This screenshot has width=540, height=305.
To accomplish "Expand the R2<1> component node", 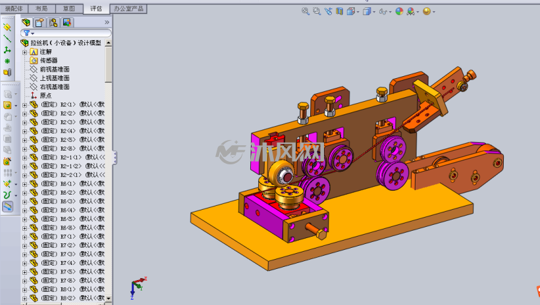I will 25,105.
